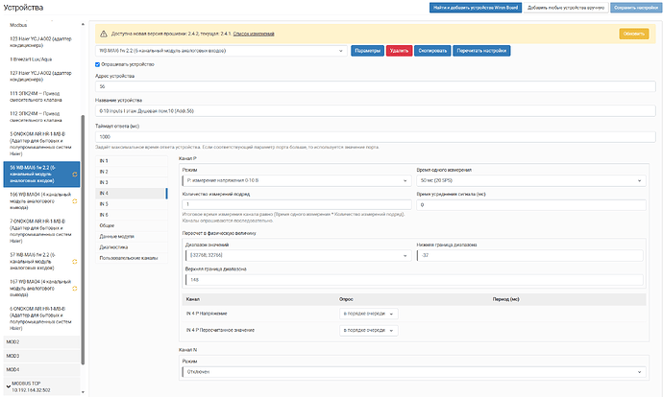Viewport: 663px width, 397px height.
Task: Select device 57 WB-MAI6 fw 2.2
Action: pyautogui.click(x=40, y=262)
